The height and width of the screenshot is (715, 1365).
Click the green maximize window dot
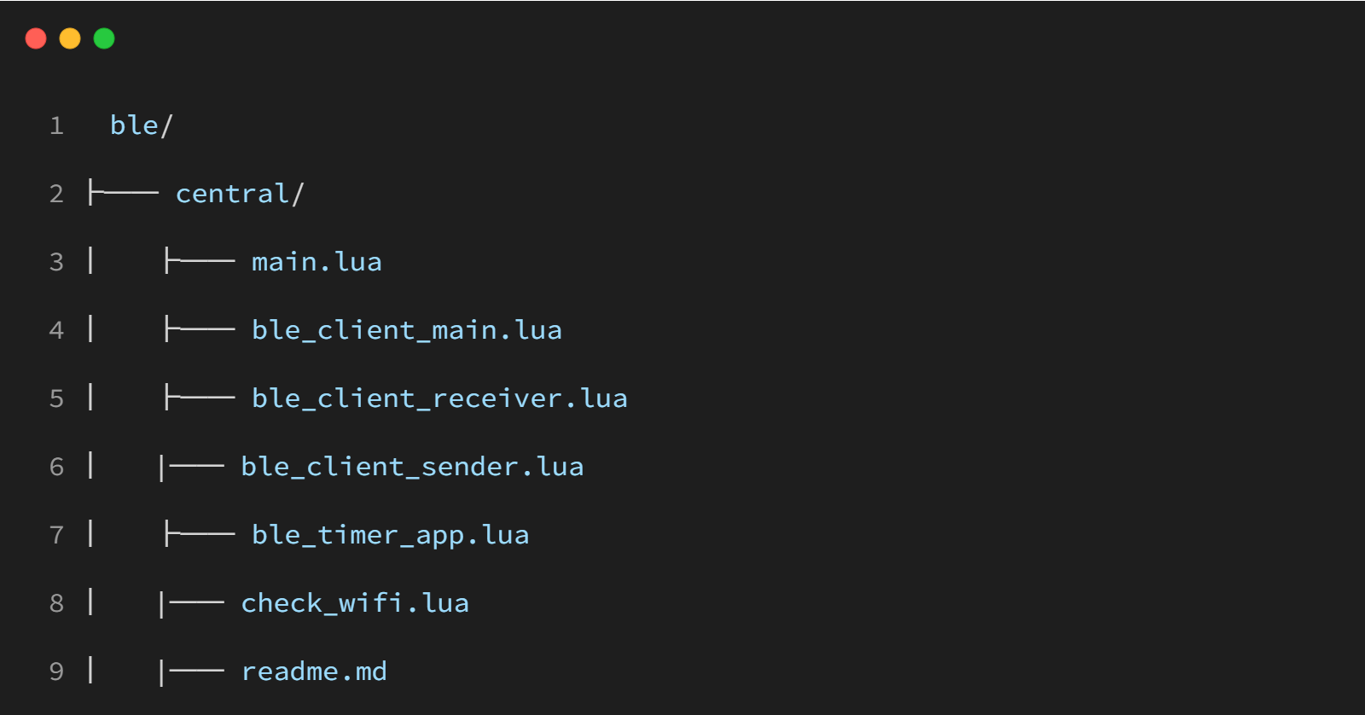tap(104, 38)
